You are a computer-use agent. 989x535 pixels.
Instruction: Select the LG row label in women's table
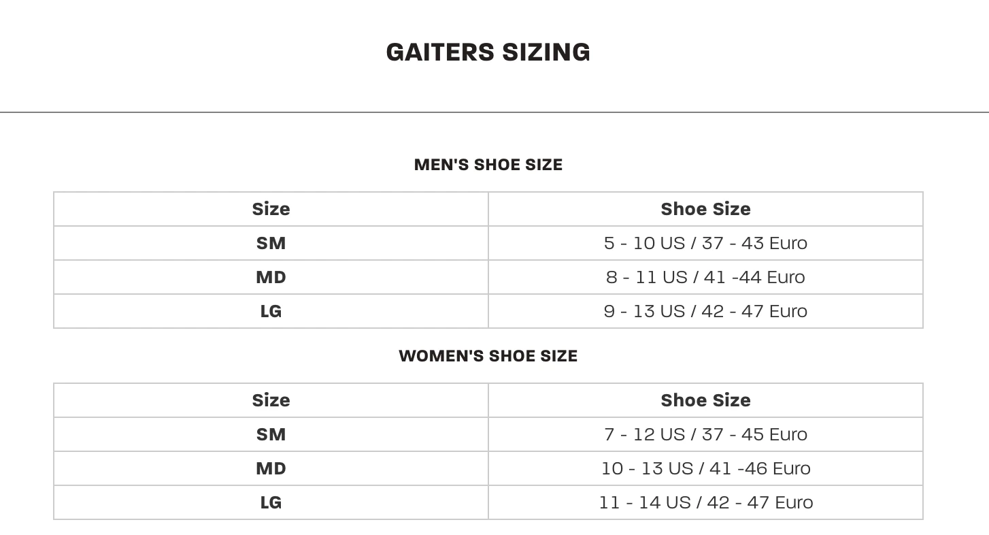[271, 502]
